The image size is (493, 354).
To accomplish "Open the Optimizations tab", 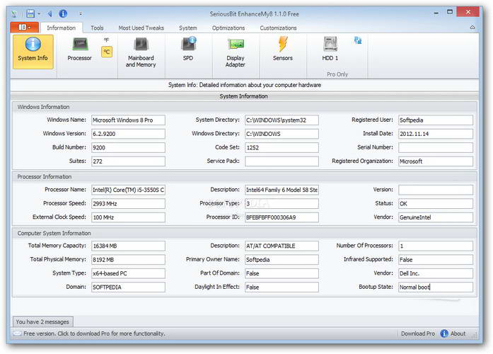I will [228, 28].
